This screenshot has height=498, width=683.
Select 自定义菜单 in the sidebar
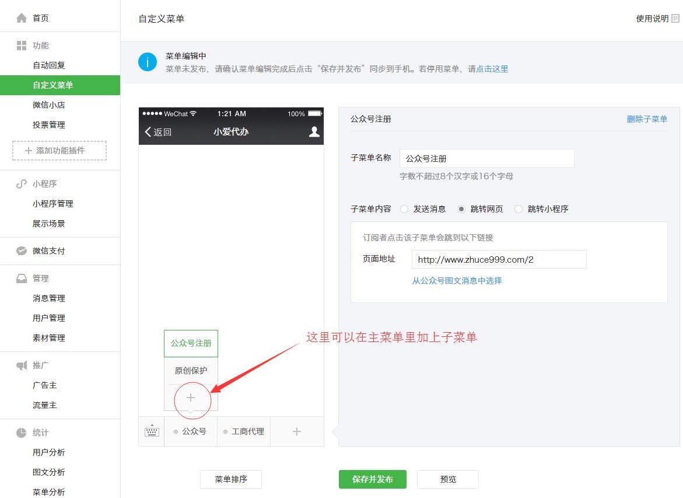point(60,85)
